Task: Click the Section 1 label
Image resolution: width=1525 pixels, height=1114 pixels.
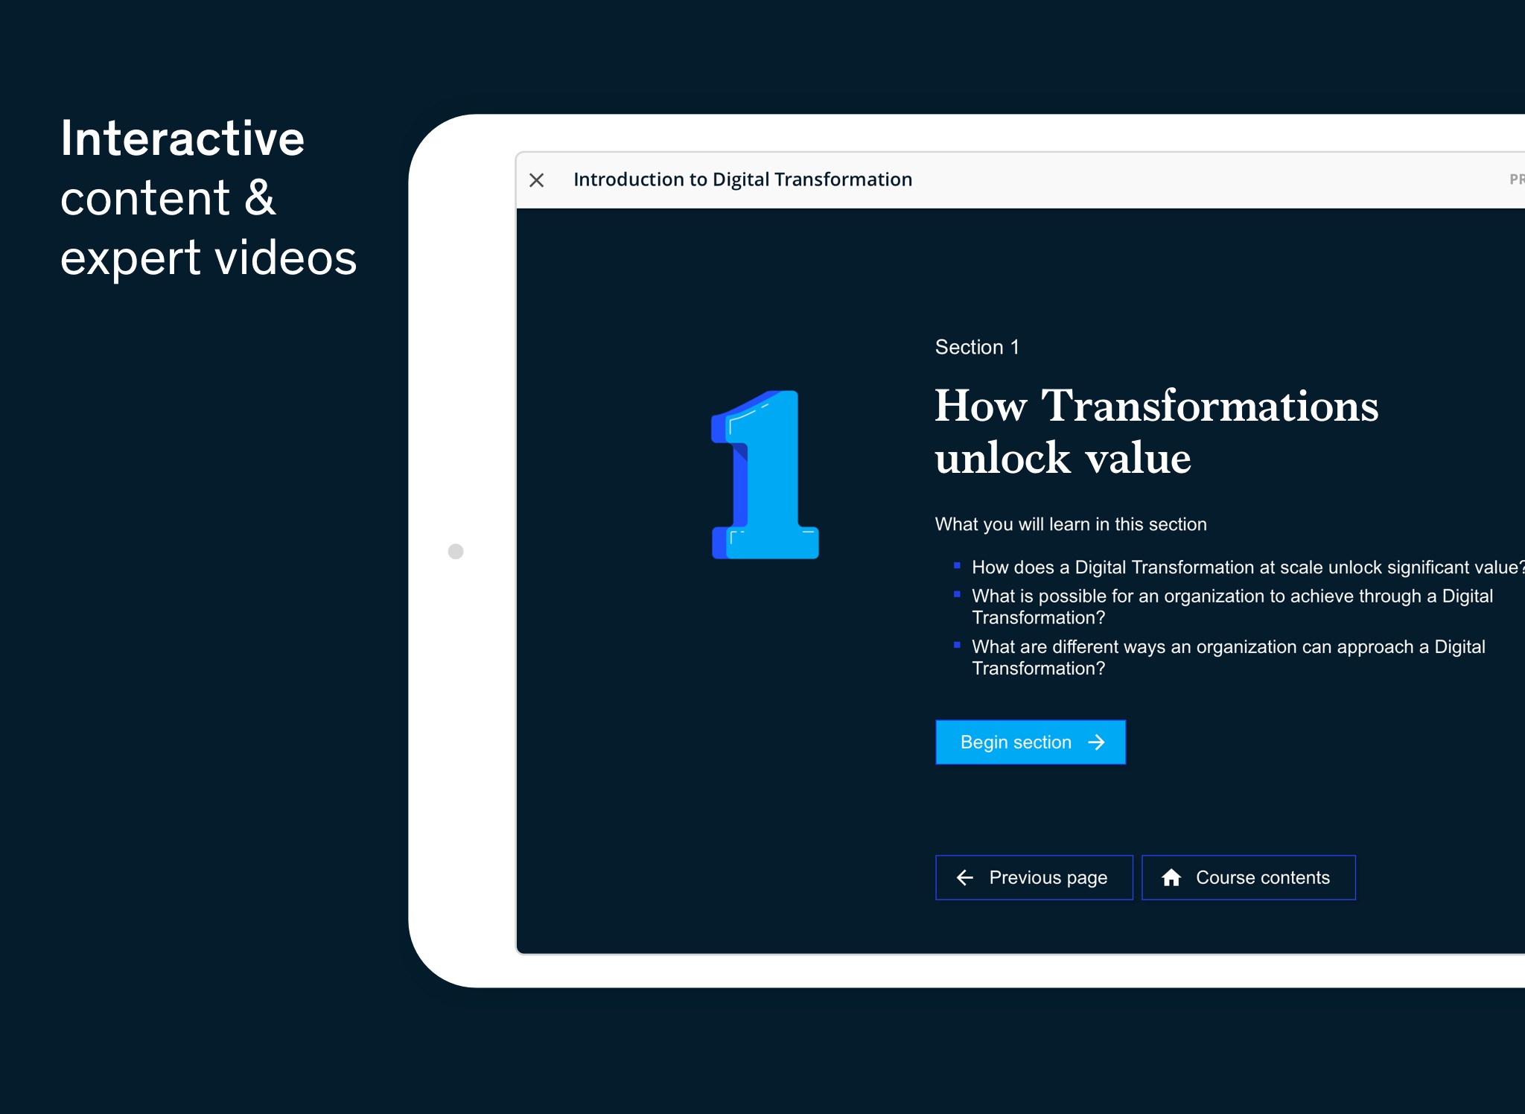Action: click(977, 347)
